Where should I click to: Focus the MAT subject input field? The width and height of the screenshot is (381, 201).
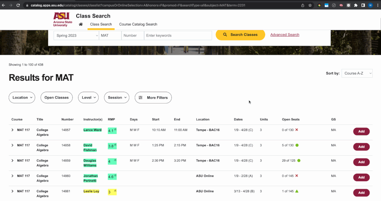pos(110,35)
